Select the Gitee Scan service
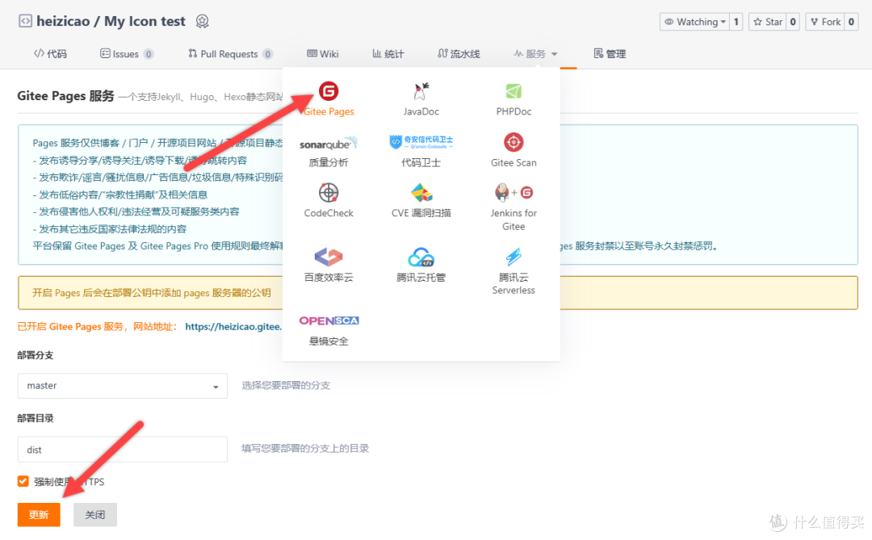The height and width of the screenshot is (540, 872). [514, 149]
